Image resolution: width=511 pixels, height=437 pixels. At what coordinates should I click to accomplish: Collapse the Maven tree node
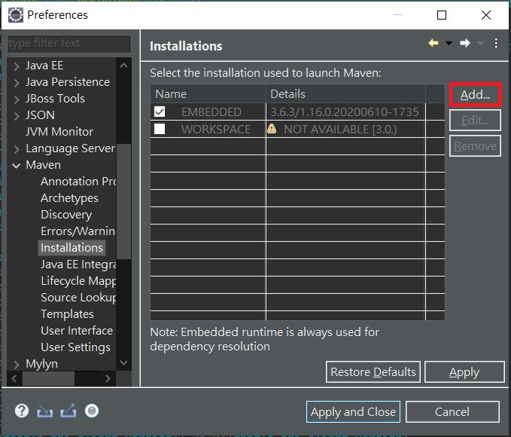(x=17, y=166)
